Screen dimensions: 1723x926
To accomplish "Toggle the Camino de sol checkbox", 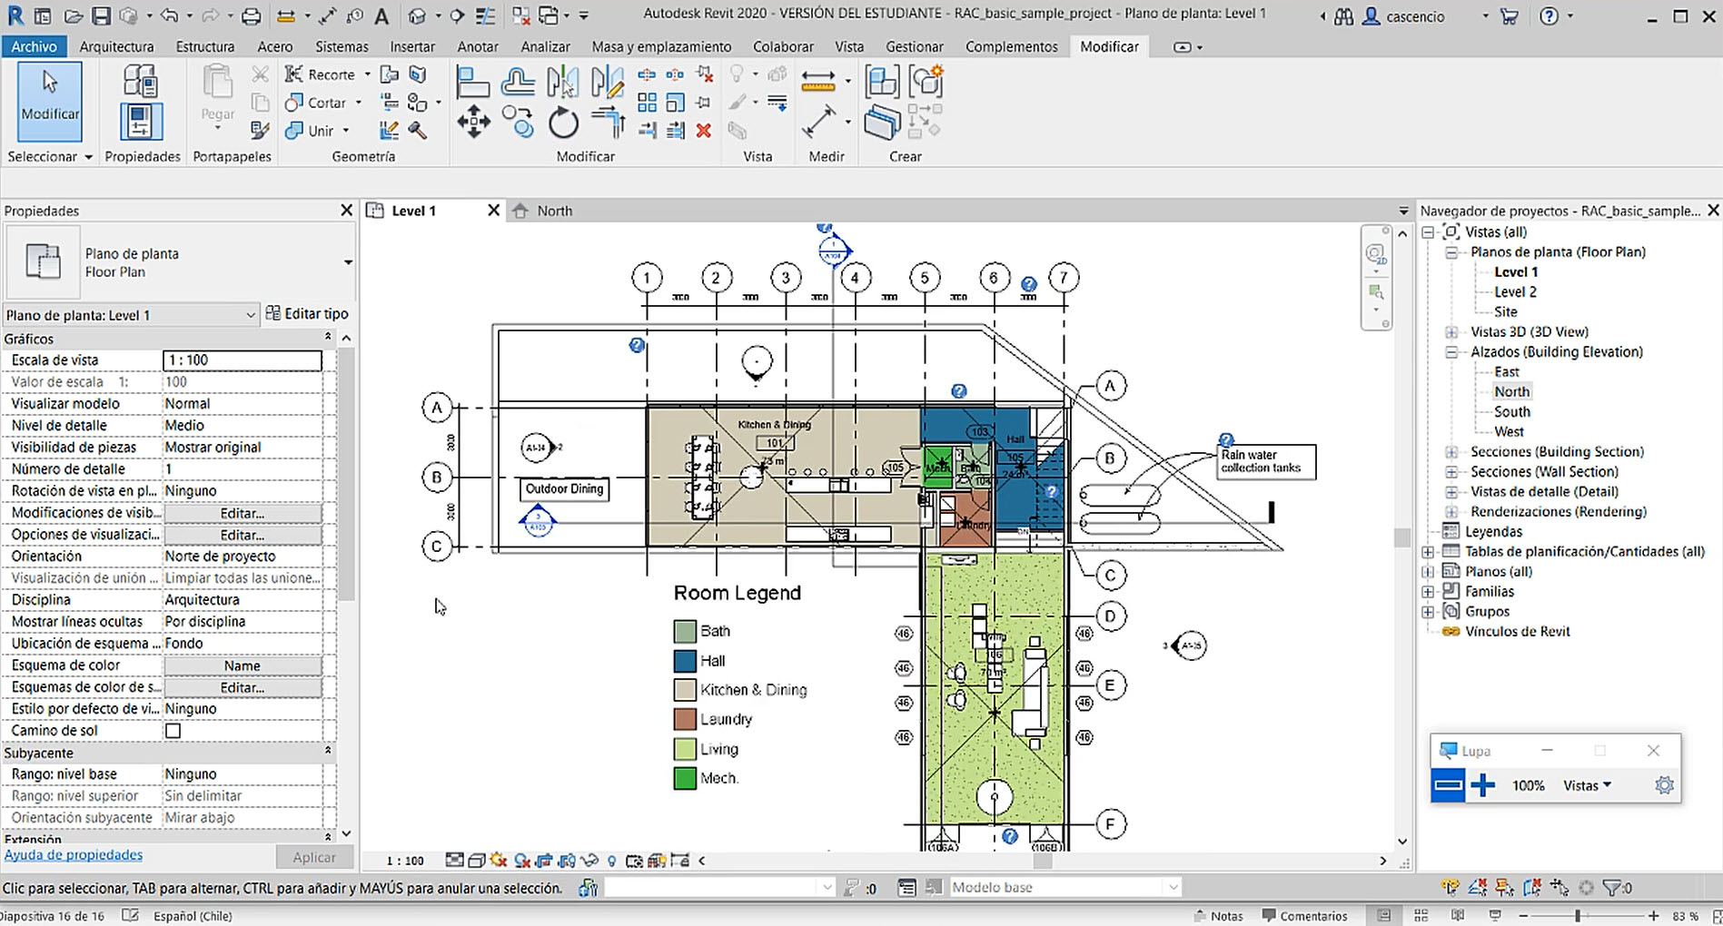I will click(x=173, y=730).
